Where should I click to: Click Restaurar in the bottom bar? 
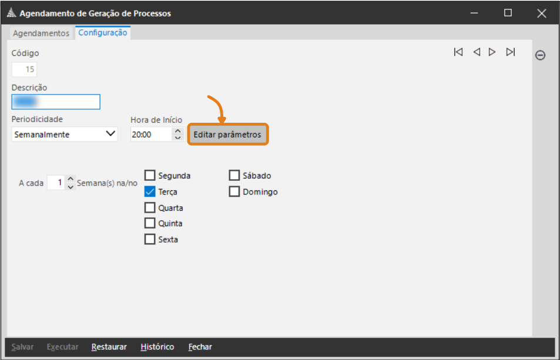109,347
